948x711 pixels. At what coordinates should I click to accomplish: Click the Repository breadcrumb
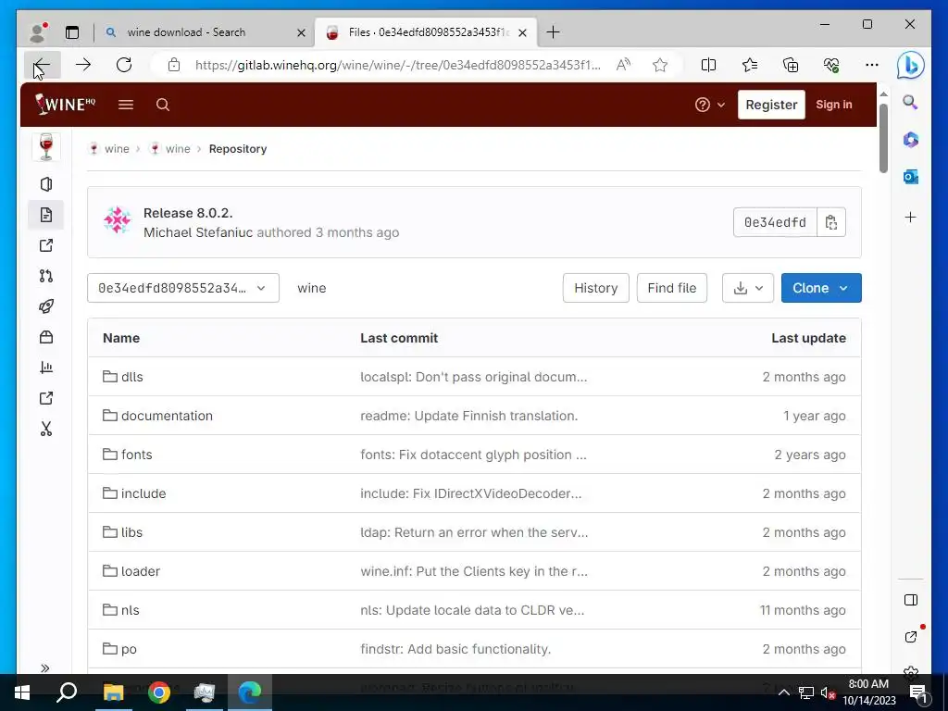pos(238,149)
